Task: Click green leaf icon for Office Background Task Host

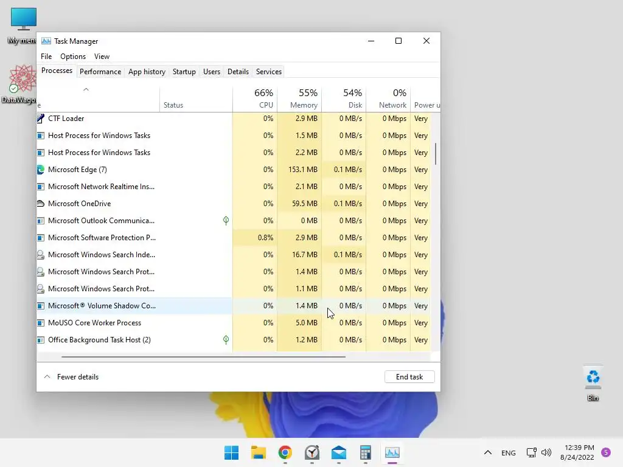Action: (226, 339)
